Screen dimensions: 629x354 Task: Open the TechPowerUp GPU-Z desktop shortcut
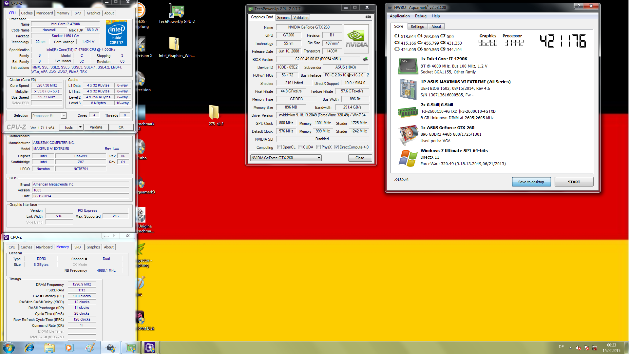[177, 13]
